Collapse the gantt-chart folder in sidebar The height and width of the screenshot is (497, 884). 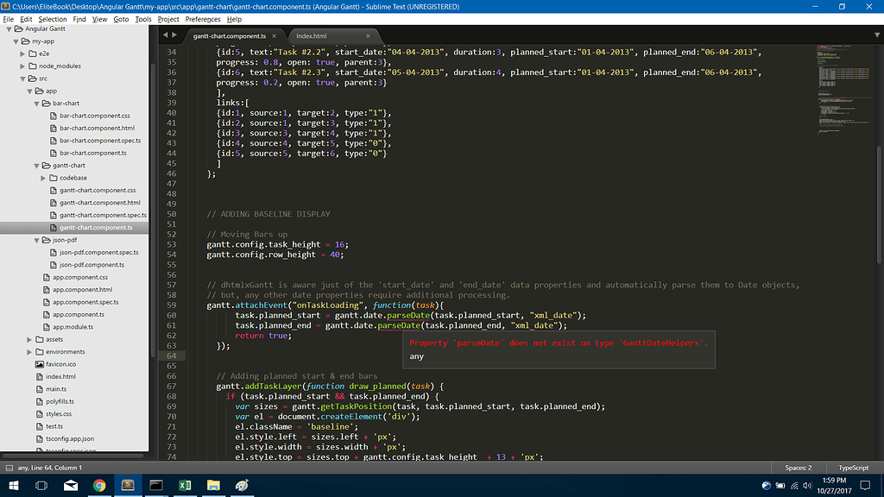click(x=37, y=165)
